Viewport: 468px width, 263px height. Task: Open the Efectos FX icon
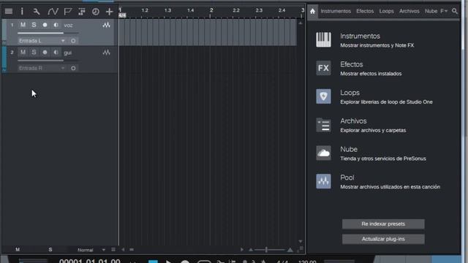(323, 68)
